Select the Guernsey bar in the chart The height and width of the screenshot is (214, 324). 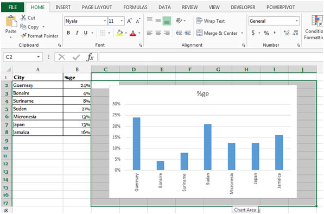click(x=136, y=144)
